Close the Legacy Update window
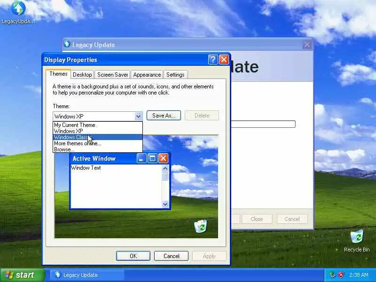The height and width of the screenshot is (282, 376). [x=307, y=45]
